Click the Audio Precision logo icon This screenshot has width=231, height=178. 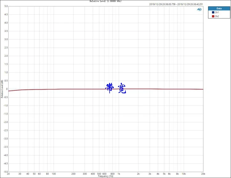(x=199, y=10)
